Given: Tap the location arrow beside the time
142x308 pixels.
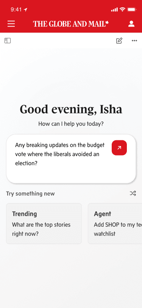Looking at the screenshot, I should [25, 9].
